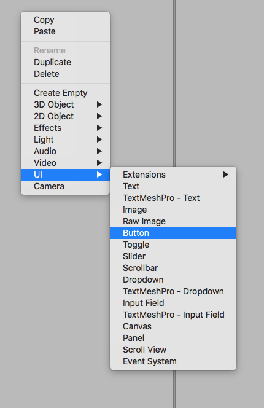The image size is (264, 408).
Task: Open the Video submenu item
Action: click(x=65, y=163)
